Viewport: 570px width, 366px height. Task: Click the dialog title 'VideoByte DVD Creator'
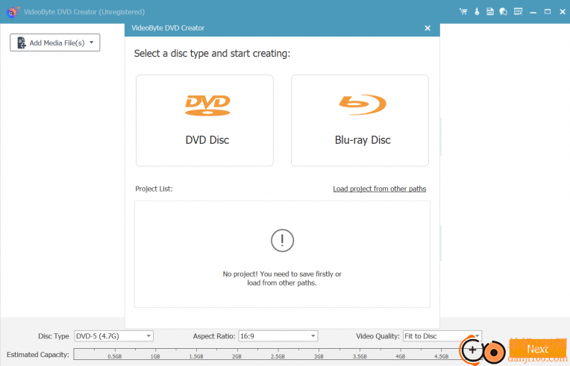click(x=168, y=28)
